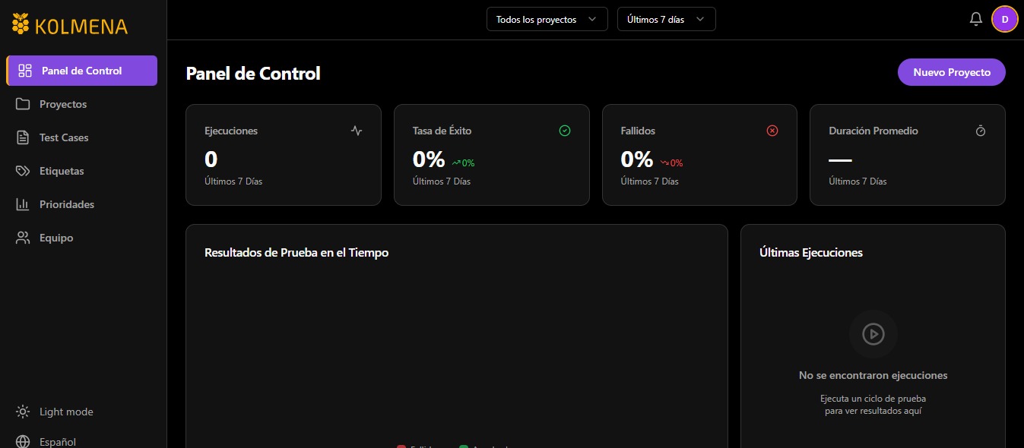Screen dimensions: 1024x448
Task: Click the check icon on Tasa de Éxito
Action: [565, 131]
